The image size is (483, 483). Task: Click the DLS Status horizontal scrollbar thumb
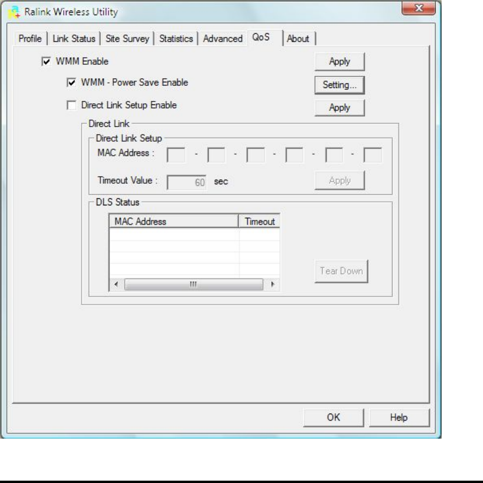(194, 284)
